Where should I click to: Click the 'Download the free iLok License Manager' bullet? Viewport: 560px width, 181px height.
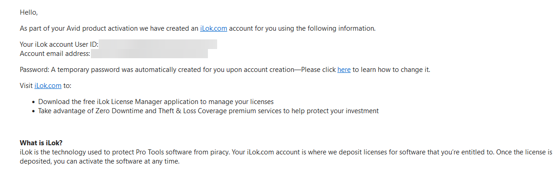[x=156, y=102]
